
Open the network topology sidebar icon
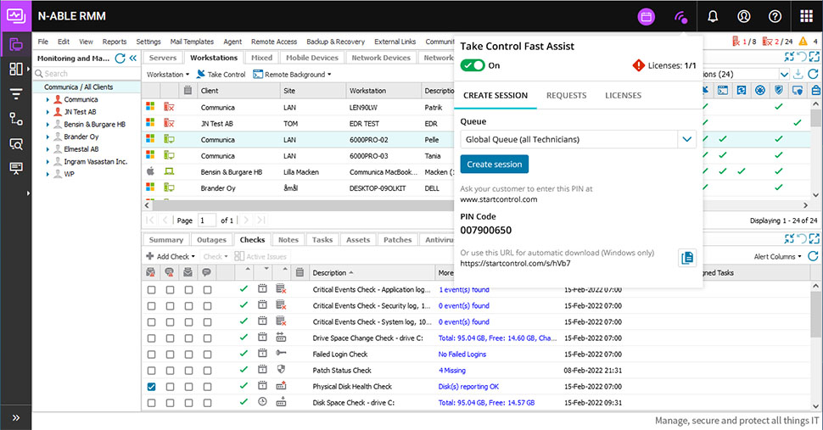(x=16, y=119)
